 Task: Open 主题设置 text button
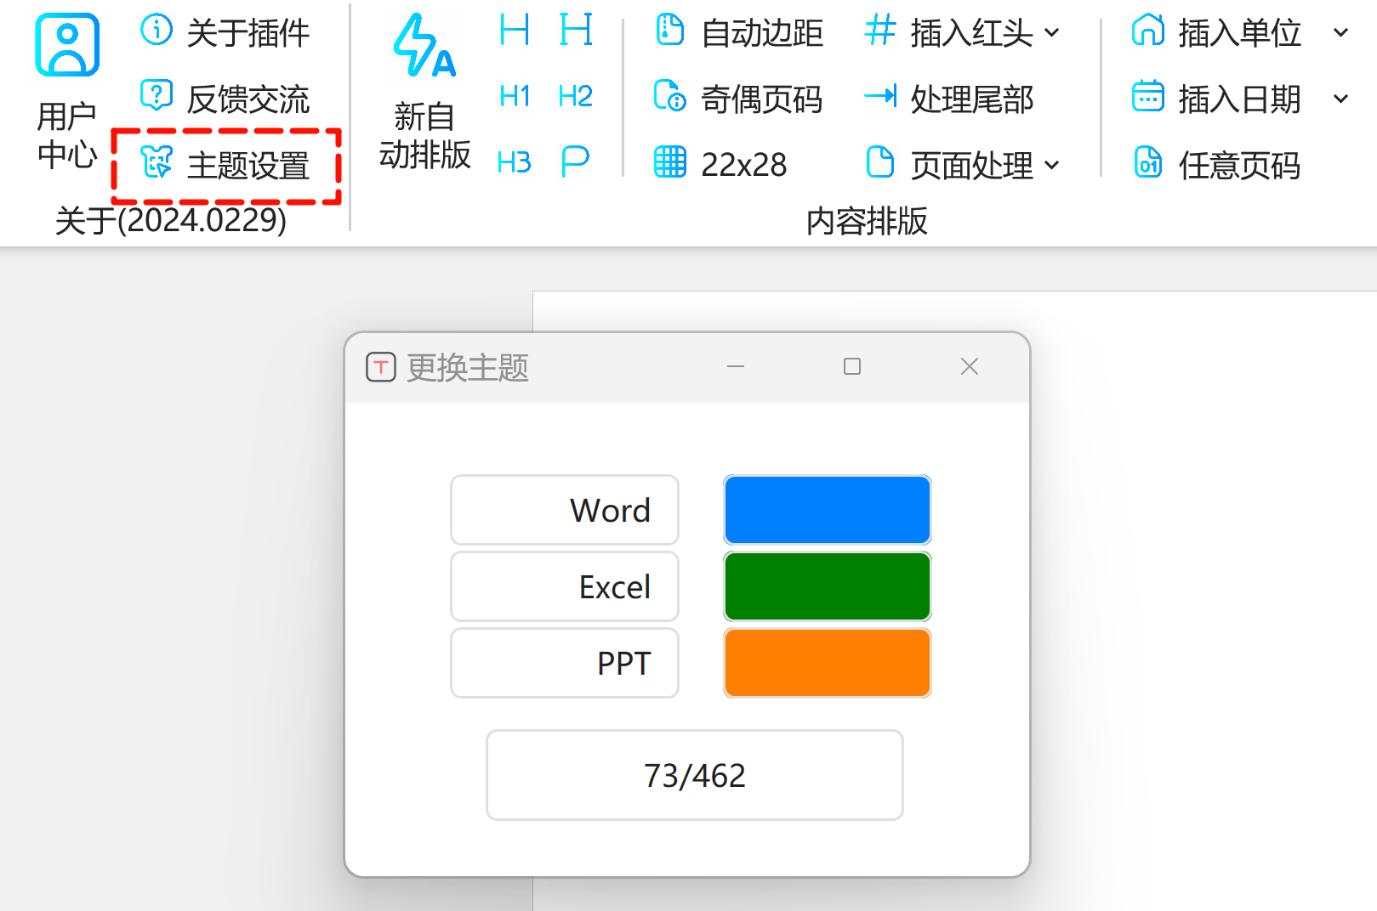point(248,166)
